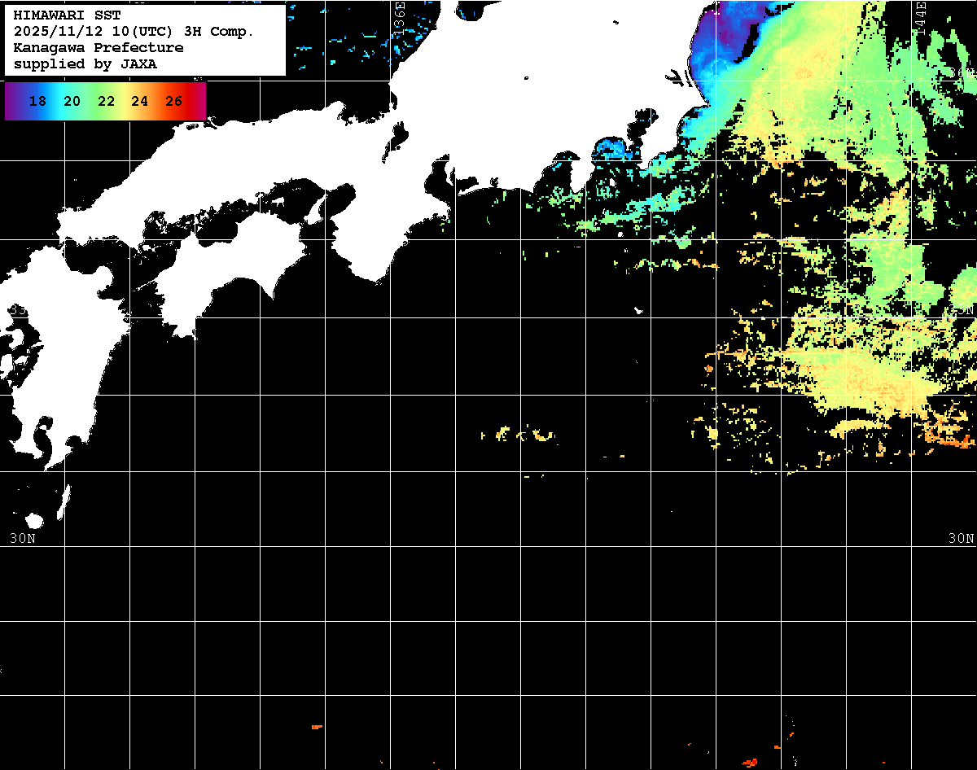Select the 26 red section of legend
Screen dimensions: 977x770
173,102
